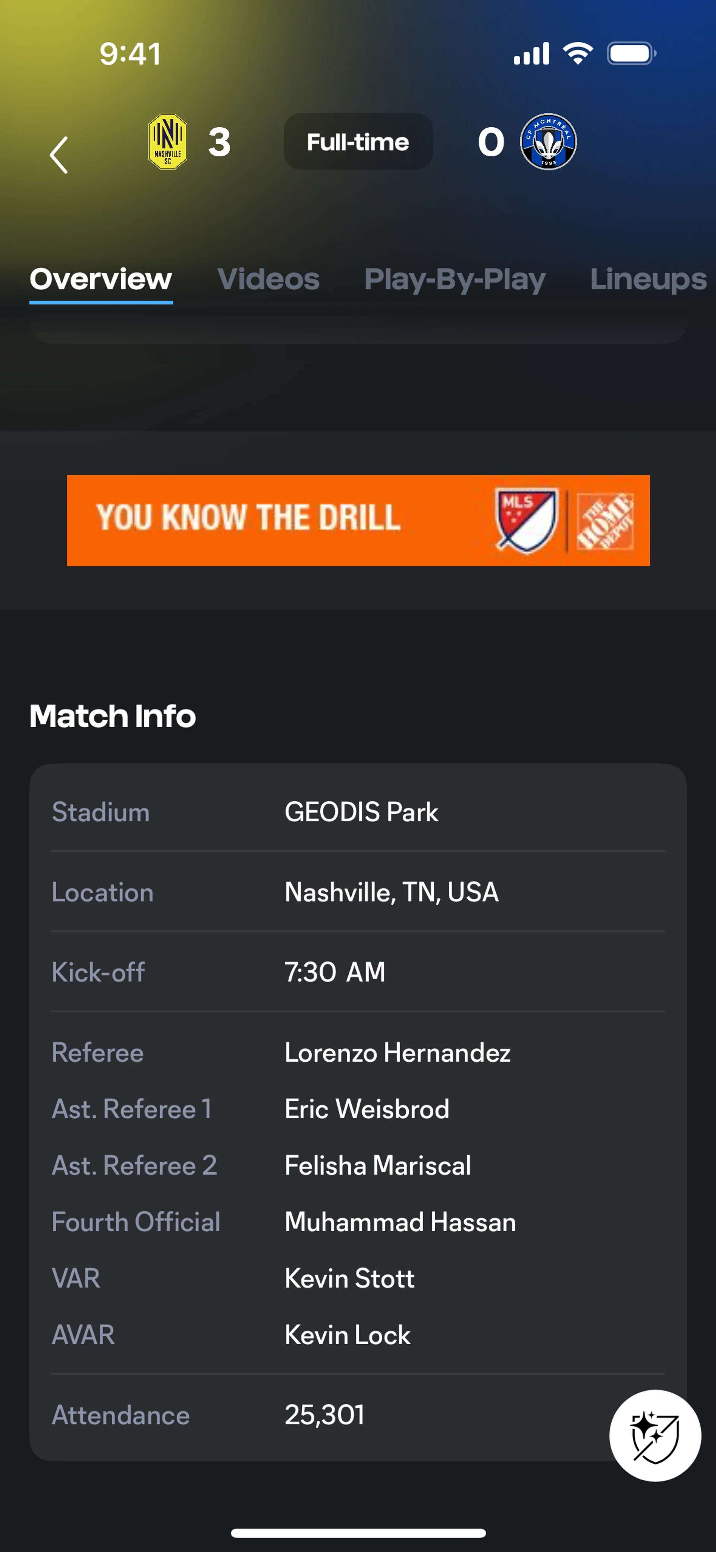Tap the Nashville SC team crest

coord(167,142)
